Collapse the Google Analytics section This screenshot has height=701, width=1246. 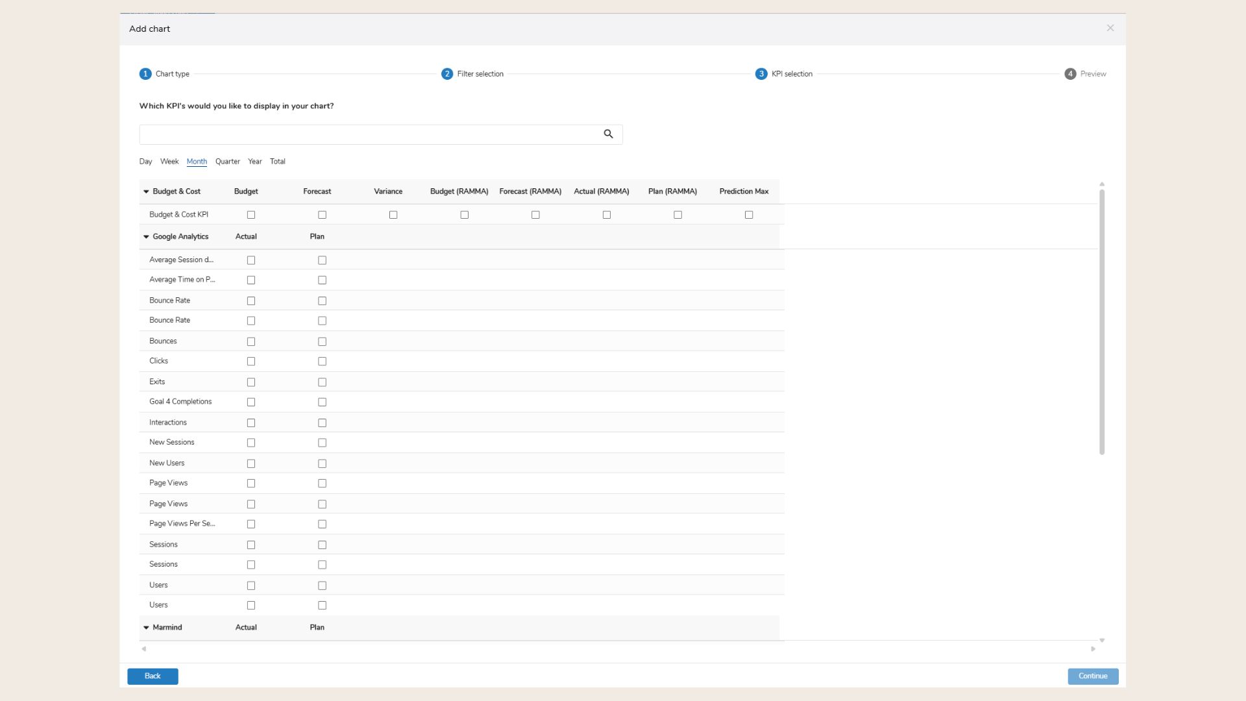(145, 236)
